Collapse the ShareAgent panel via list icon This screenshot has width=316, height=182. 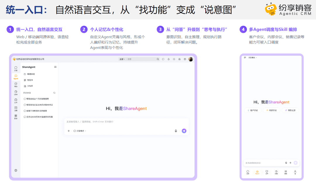(x=55, y=67)
